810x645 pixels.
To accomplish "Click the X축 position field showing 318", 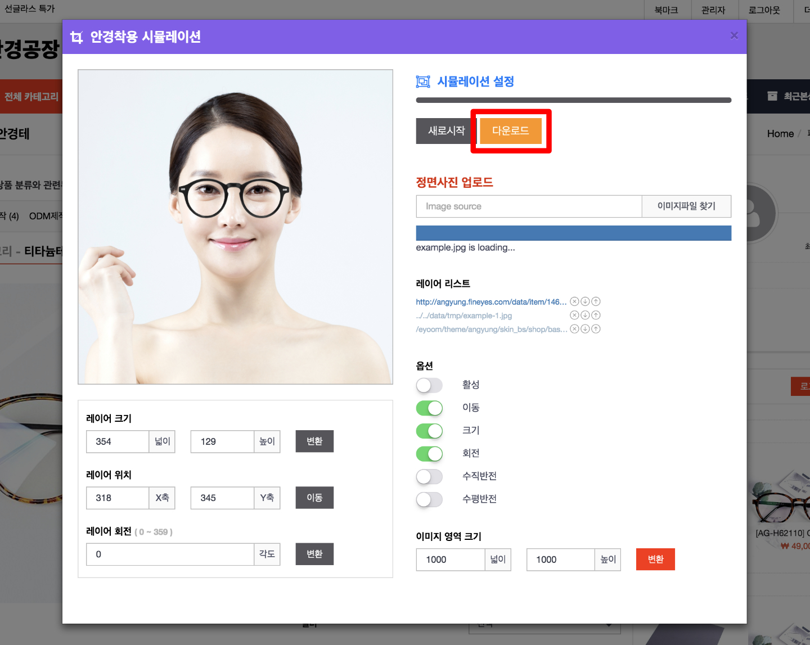I will pos(117,498).
